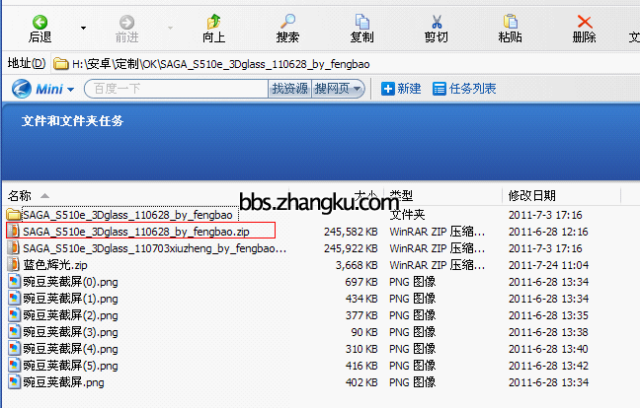This screenshot has height=408, width=640.
Task: Select 豌豆荚截屏(4).png file
Action: click(x=70, y=349)
